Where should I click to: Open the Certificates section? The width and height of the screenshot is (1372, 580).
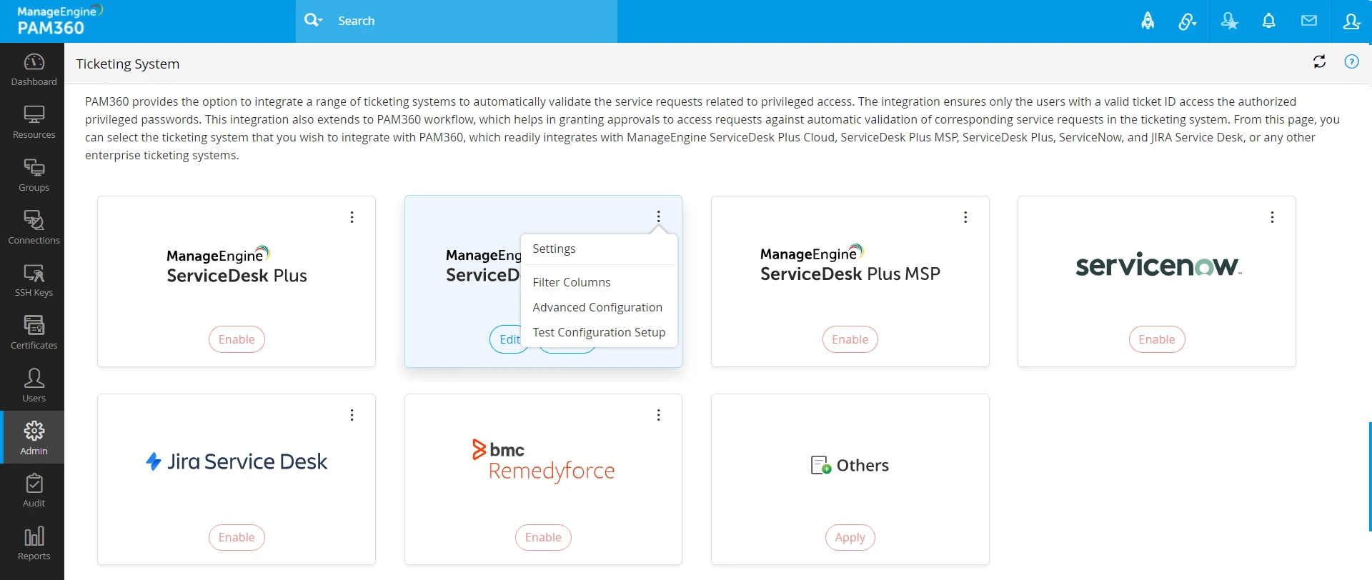(x=33, y=331)
